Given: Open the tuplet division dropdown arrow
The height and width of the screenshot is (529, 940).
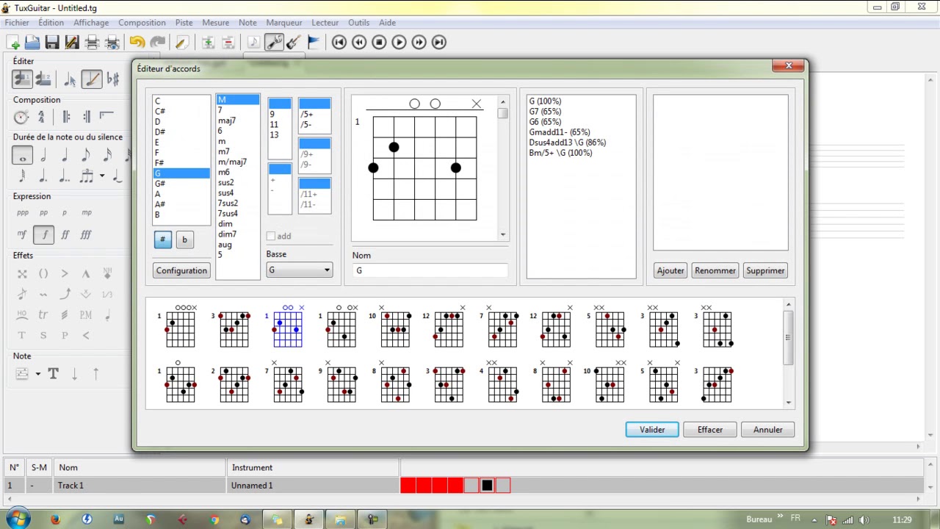Looking at the screenshot, I should coord(102,176).
